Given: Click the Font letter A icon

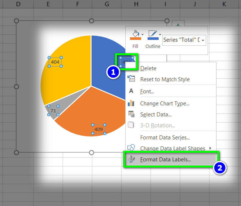Looking at the screenshot, I should [x=131, y=91].
